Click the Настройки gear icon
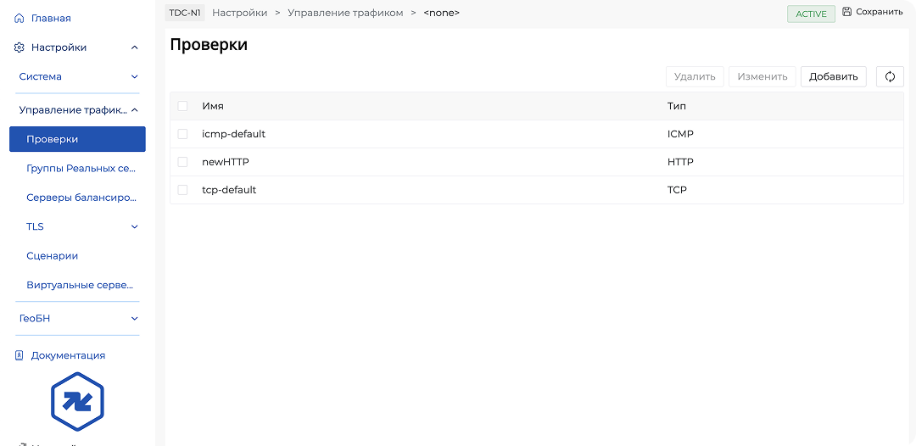916x446 pixels. click(x=20, y=47)
